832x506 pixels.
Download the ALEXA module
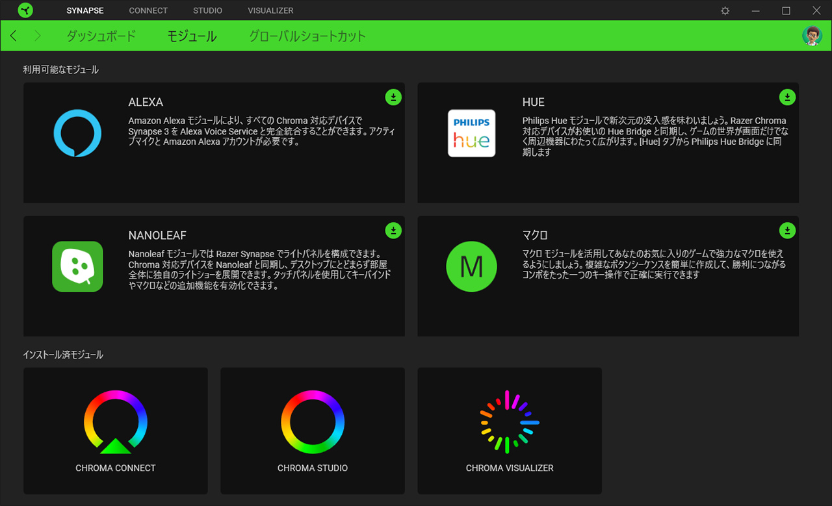tap(393, 97)
